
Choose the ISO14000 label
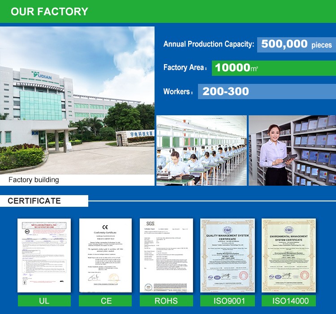click(x=289, y=301)
